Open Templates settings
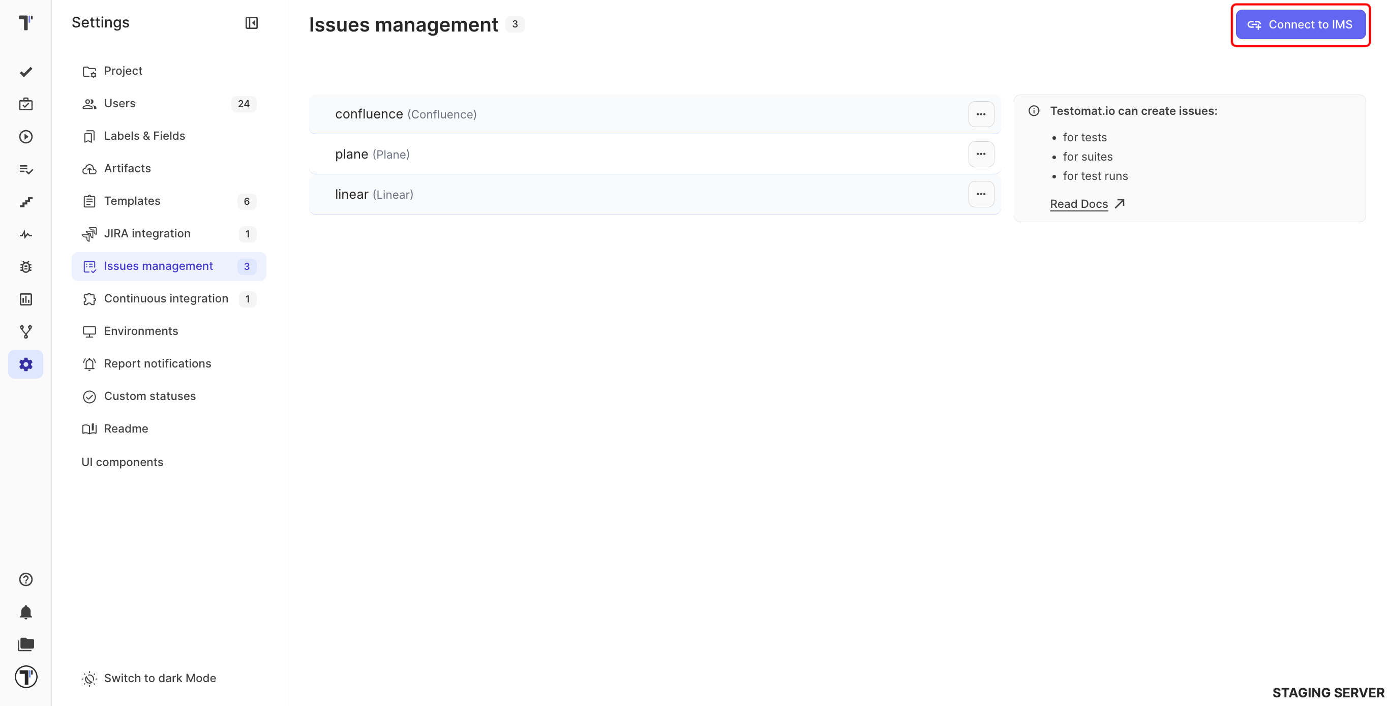The height and width of the screenshot is (706, 1389). coord(169,201)
